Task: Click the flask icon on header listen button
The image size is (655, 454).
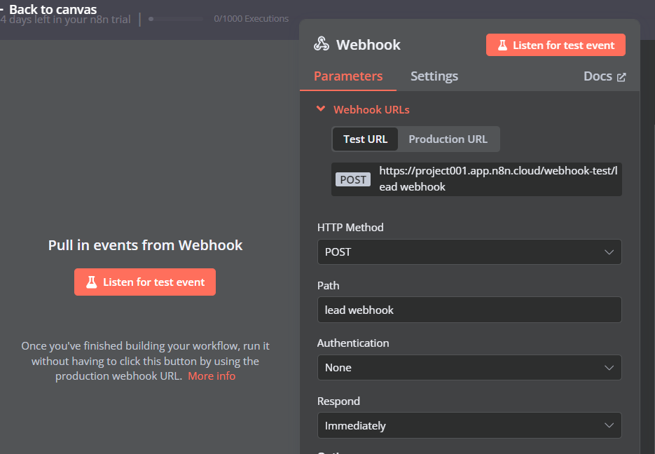Action: click(x=502, y=45)
